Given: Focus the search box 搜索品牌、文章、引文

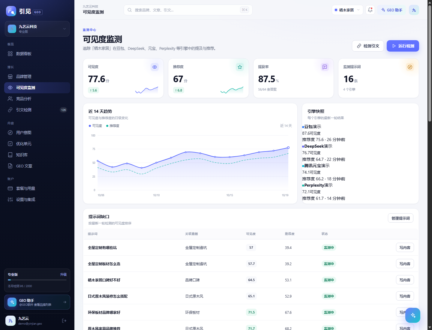Looking at the screenshot, I should [188, 10].
